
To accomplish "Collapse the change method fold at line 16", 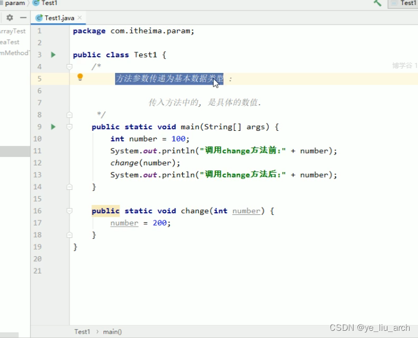I will click(x=69, y=210).
